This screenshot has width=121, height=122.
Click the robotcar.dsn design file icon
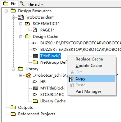click(x=21, y=17)
